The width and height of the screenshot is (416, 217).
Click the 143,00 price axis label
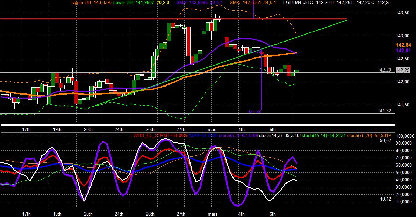pos(402,36)
